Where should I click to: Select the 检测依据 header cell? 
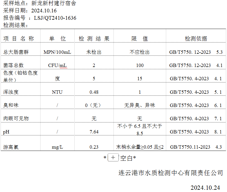(196, 39)
